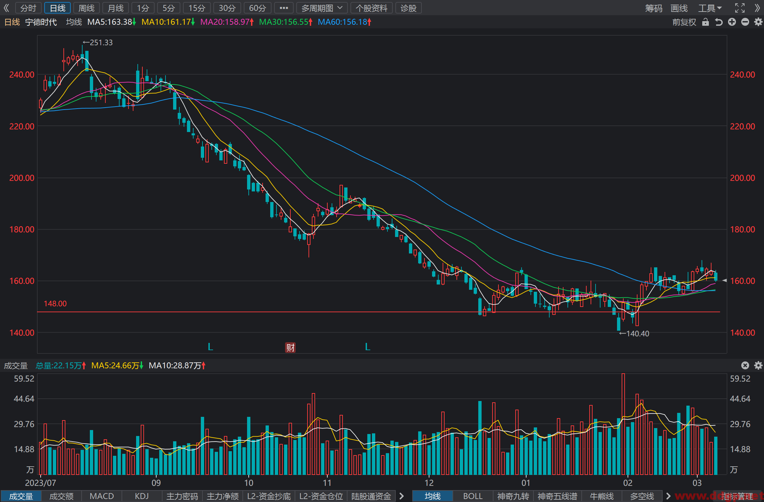Zoom out chart with minus icon

[745, 22]
